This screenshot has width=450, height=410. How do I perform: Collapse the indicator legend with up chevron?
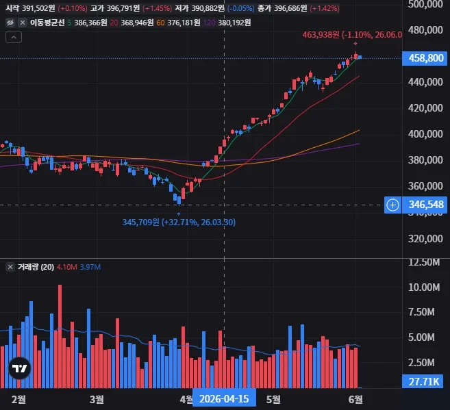coord(14,37)
